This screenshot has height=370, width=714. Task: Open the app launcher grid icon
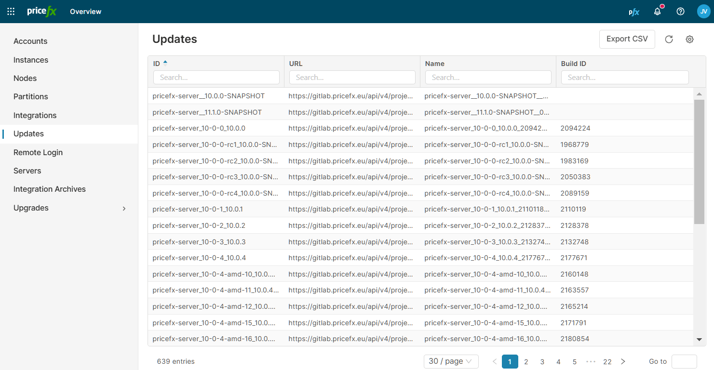pyautogui.click(x=11, y=12)
